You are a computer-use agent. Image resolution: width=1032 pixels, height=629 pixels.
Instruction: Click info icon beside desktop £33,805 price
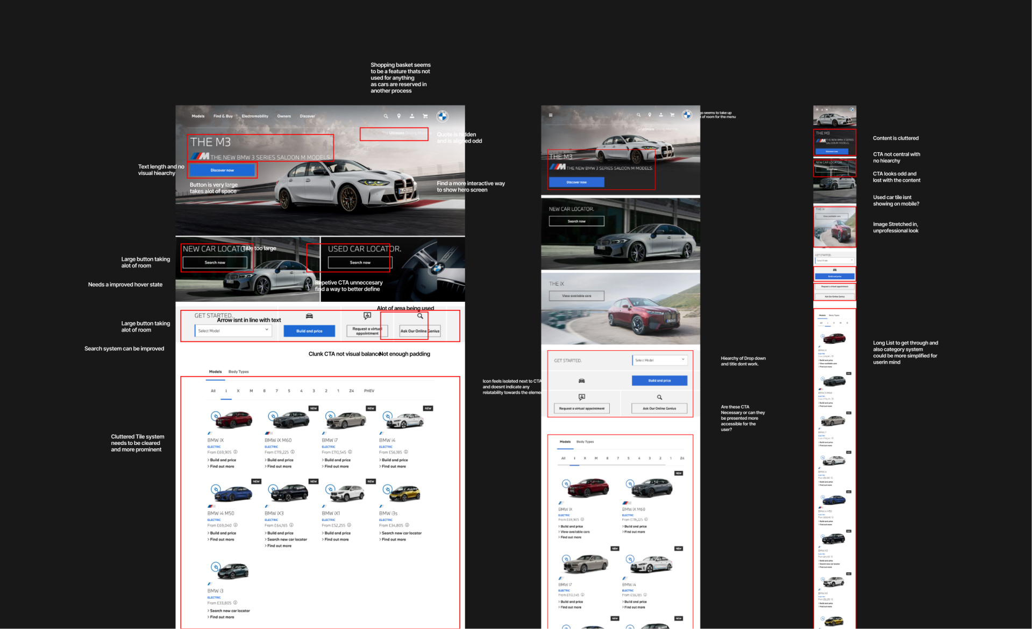pos(236,603)
